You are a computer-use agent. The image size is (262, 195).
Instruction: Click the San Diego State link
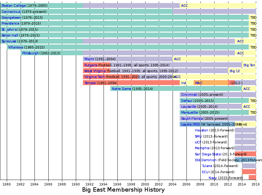(208, 154)
